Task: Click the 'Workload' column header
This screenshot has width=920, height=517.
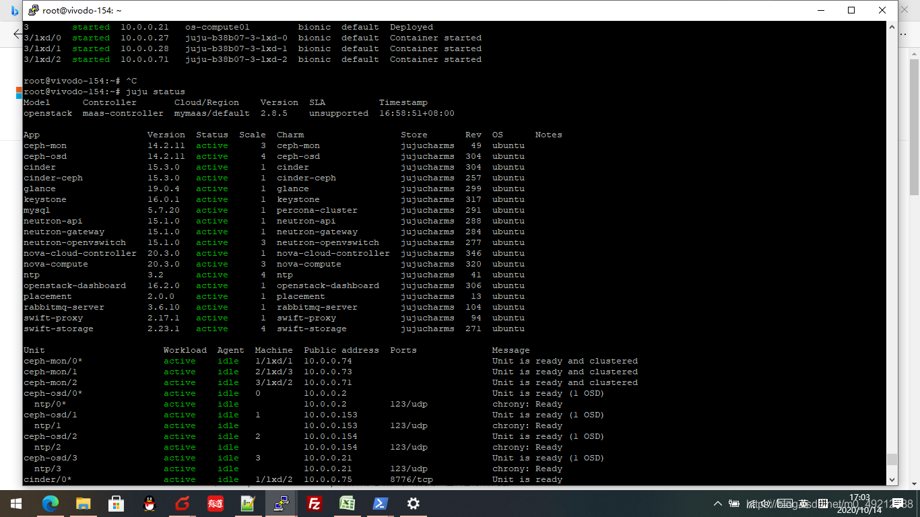Action: tap(185, 350)
